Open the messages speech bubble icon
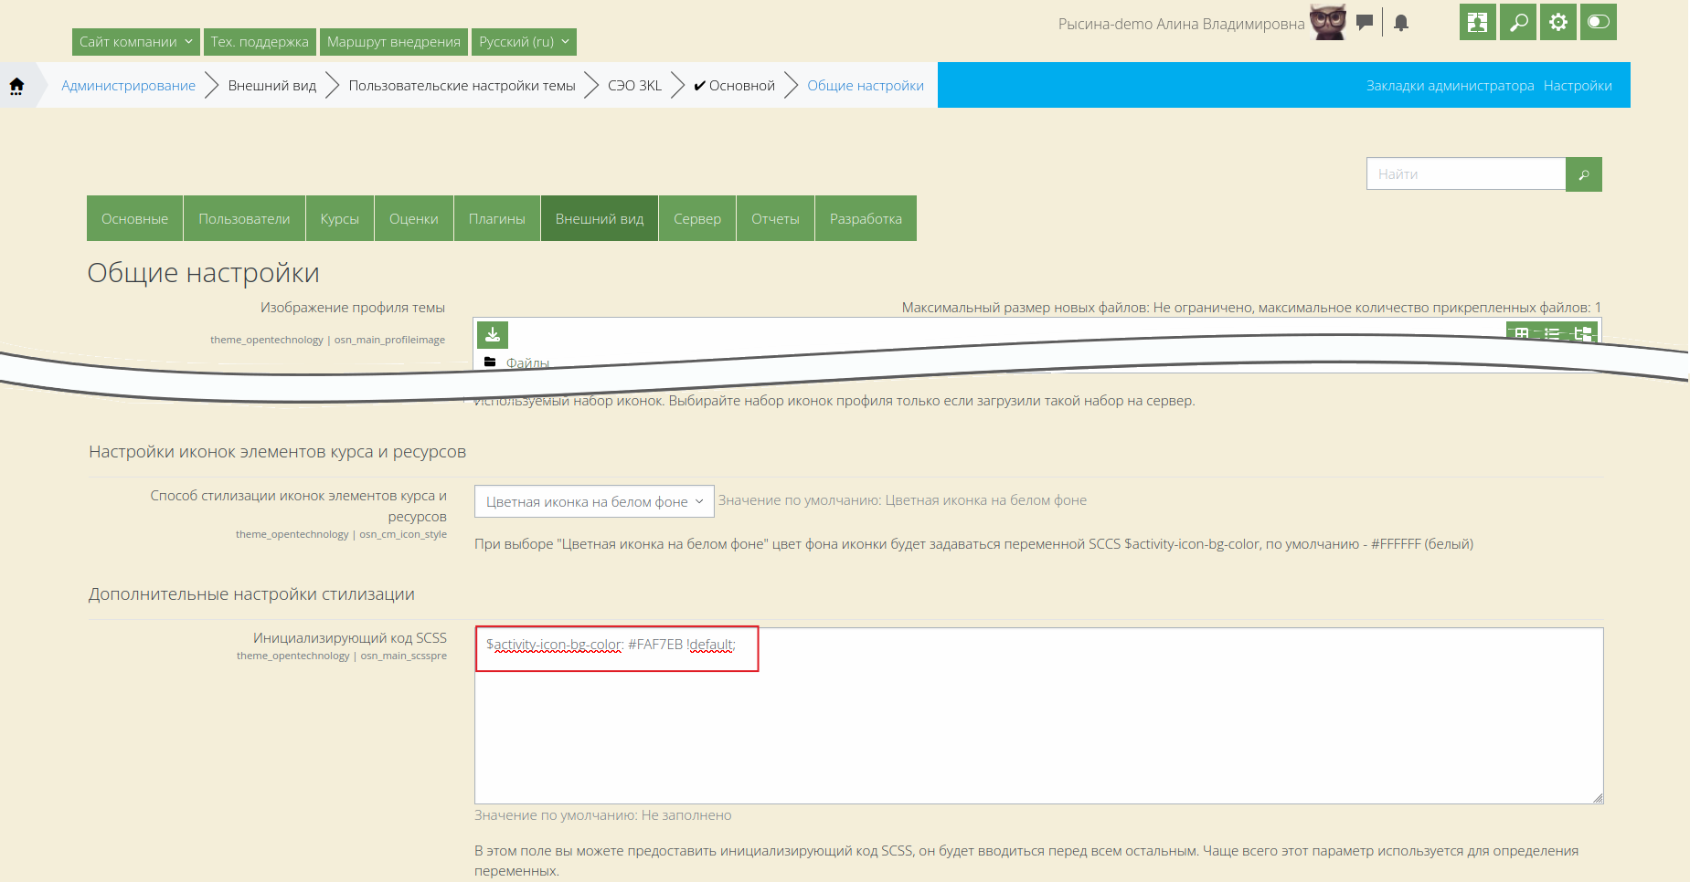Screen dimensions: 1690x882 1365,23
